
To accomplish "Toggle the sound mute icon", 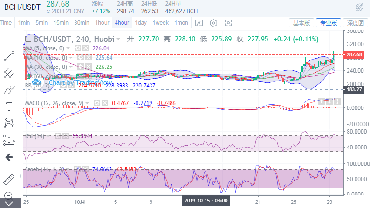I will tap(360, 7).
